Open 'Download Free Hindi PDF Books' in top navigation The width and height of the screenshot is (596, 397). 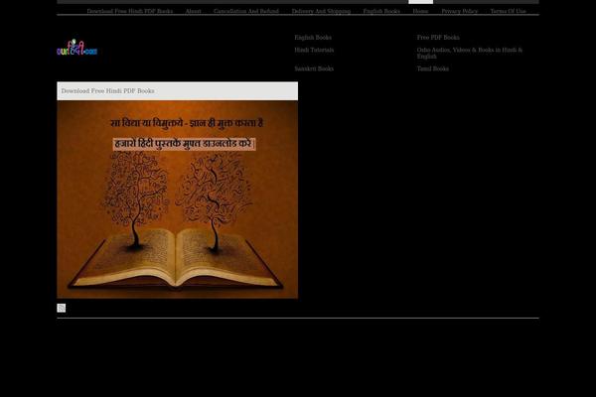point(129,11)
